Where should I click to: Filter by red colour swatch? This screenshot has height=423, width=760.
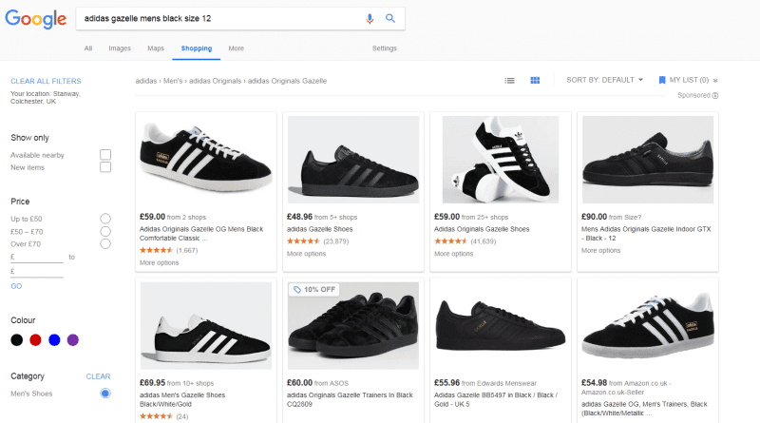(x=35, y=340)
